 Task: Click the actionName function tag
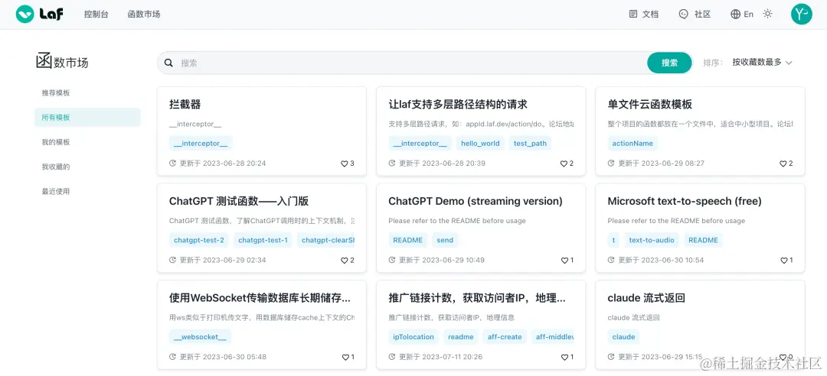pyautogui.click(x=633, y=143)
